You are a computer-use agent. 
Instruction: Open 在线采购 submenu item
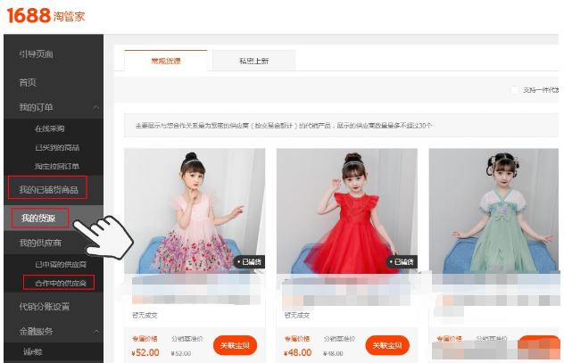click(50, 128)
